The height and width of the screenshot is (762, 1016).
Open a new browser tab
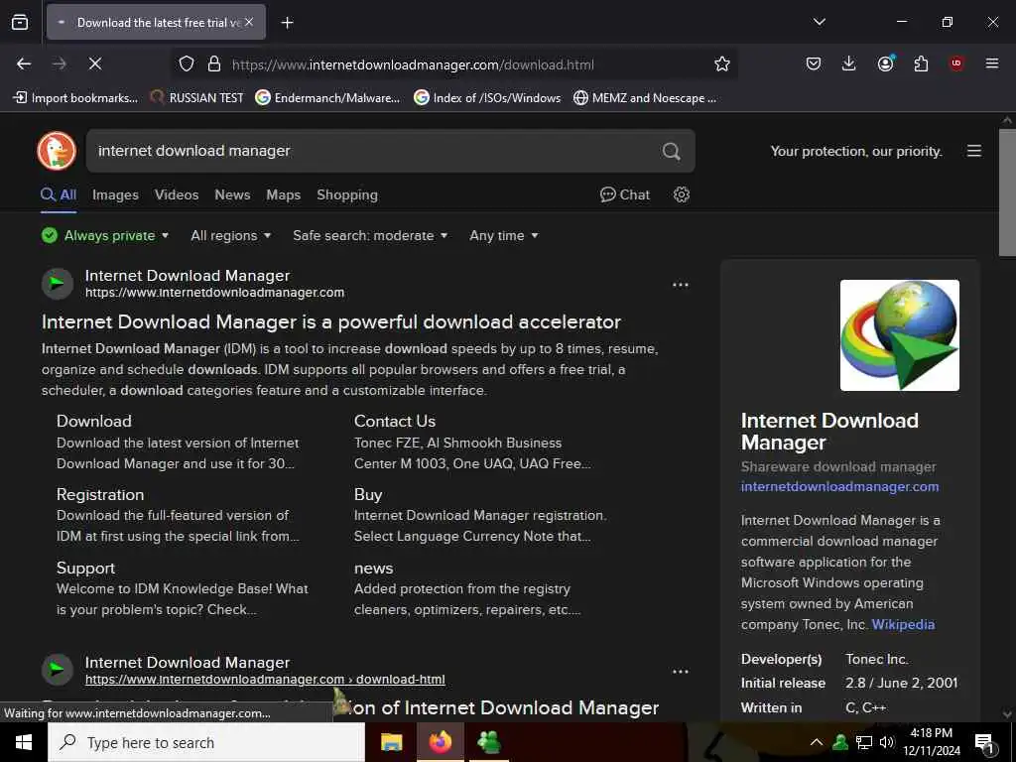click(x=288, y=23)
